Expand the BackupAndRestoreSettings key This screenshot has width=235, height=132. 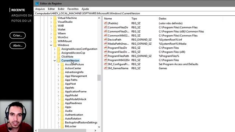click(58, 122)
